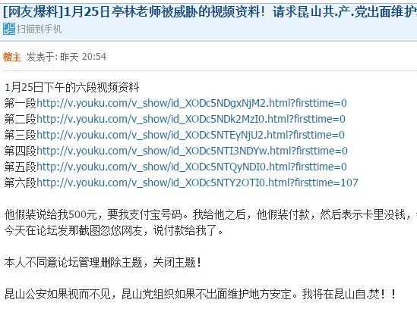
Task: Open the fifth video link ending NTQyNDI0
Action: (x=191, y=167)
